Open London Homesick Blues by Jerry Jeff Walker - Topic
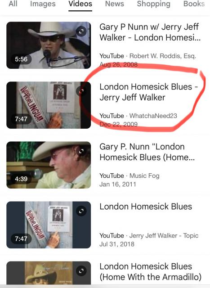Screen dimensions: 210x288 (x=146, y=207)
